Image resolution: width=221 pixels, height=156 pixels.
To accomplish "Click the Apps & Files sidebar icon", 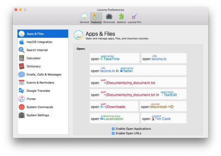I will (21, 34).
